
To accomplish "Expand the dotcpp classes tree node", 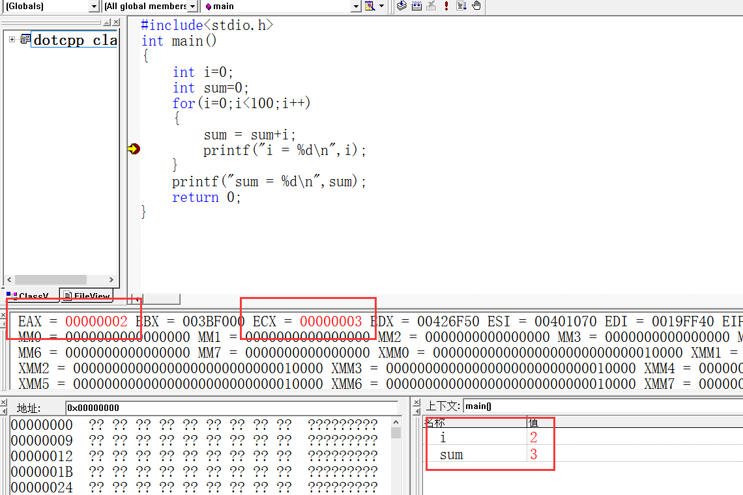I will tap(12, 40).
